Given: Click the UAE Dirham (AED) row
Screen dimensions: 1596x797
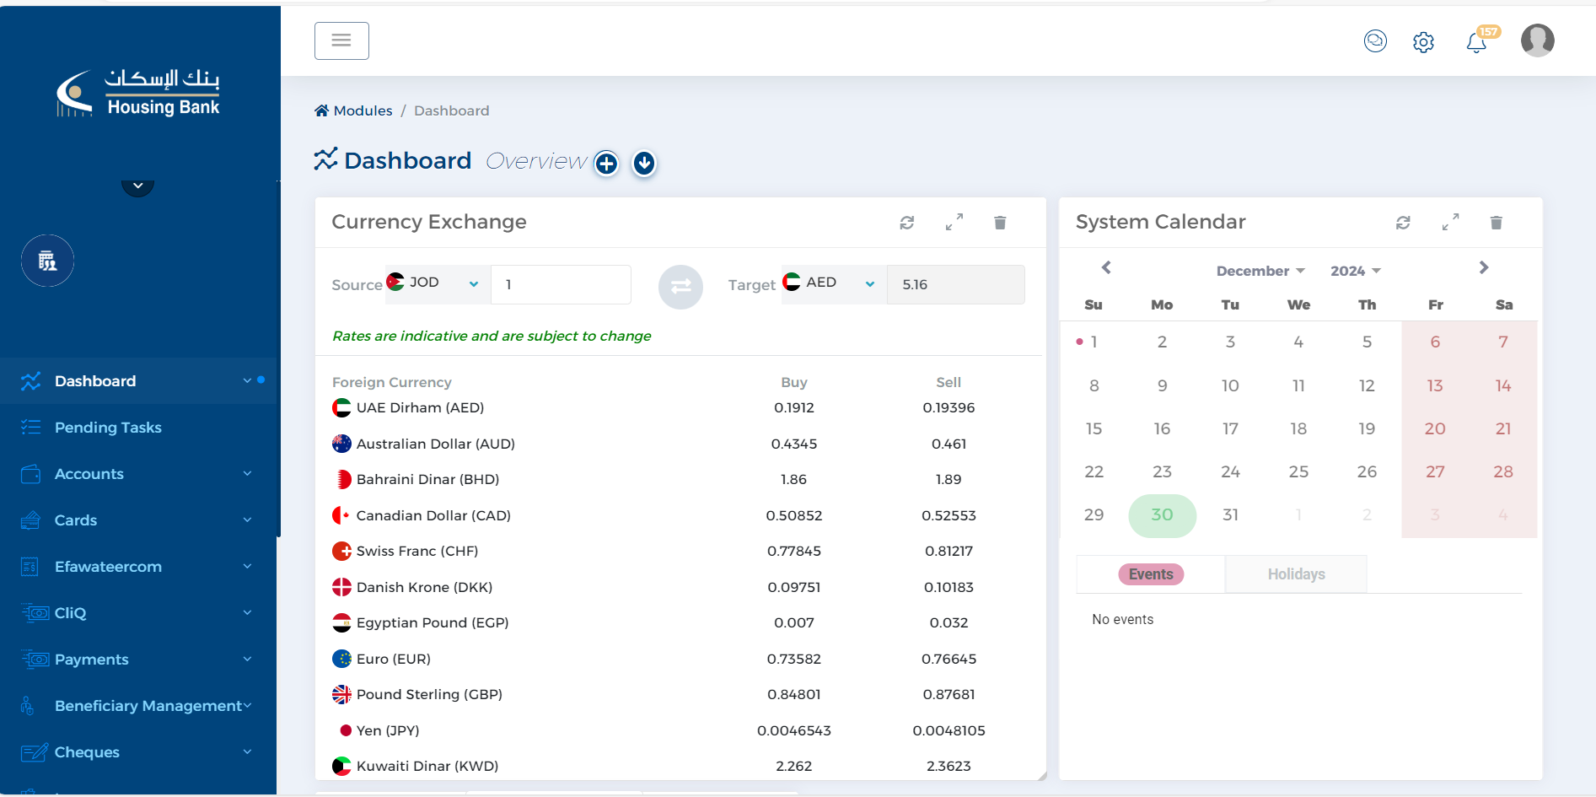Looking at the screenshot, I should tap(679, 408).
